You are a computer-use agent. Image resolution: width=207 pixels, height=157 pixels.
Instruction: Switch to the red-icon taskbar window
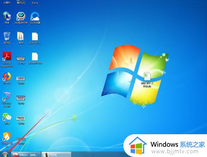tap(26, 155)
